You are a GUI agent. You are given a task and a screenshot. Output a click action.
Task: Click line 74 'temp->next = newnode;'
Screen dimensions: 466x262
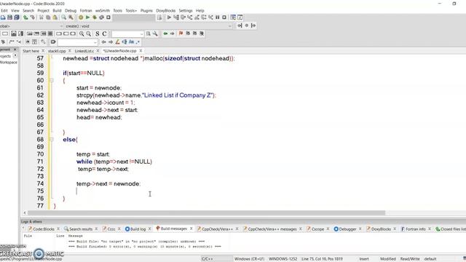(108, 183)
